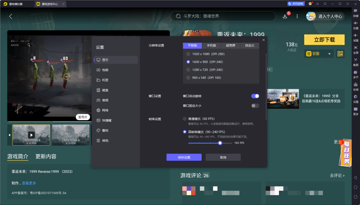Click the back arrow in game center
Image resolution: width=360 pixels, height=205 pixels.
(11, 16)
